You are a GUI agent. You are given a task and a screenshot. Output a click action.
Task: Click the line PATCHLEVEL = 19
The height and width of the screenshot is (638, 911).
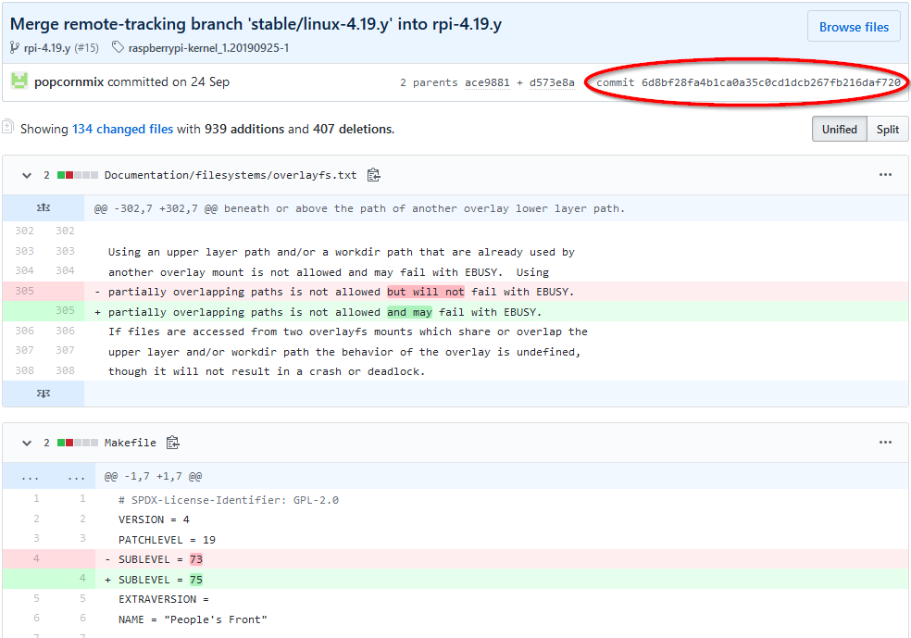click(167, 540)
